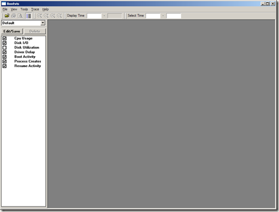Select the Process Creates list label
The width and height of the screenshot is (279, 212).
click(x=28, y=61)
